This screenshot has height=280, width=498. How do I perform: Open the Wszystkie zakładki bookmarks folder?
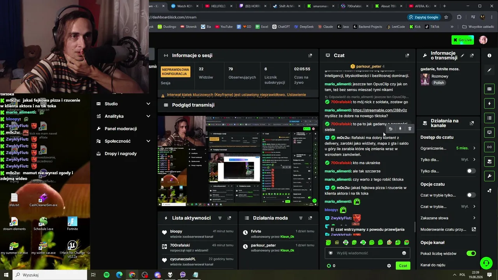point(478,27)
